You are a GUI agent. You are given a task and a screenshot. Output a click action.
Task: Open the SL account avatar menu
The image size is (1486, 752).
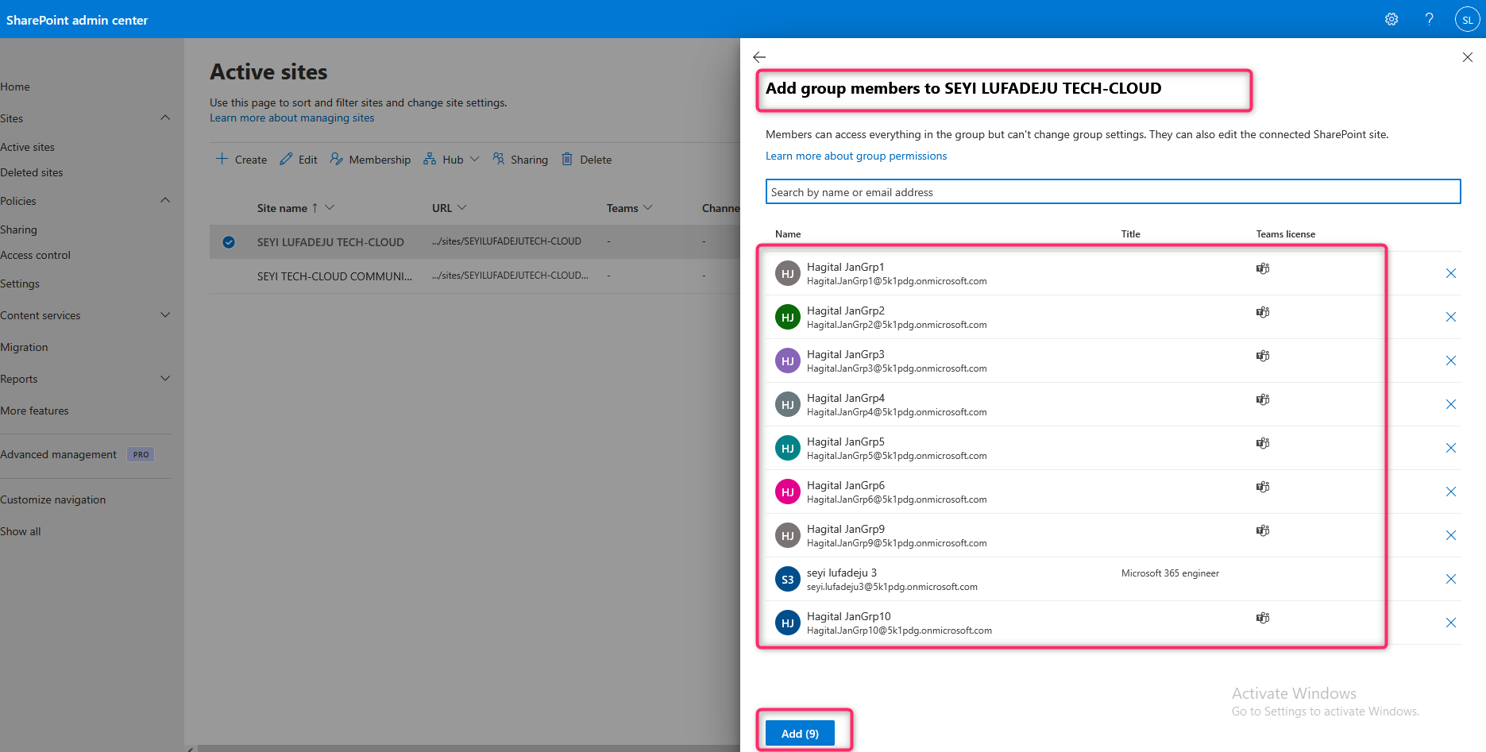tap(1467, 19)
